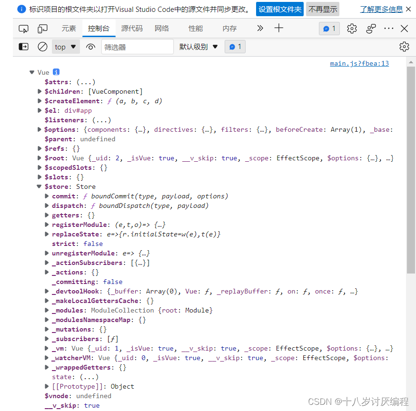Expand the unregisterModule function

pyautogui.click(x=47, y=253)
